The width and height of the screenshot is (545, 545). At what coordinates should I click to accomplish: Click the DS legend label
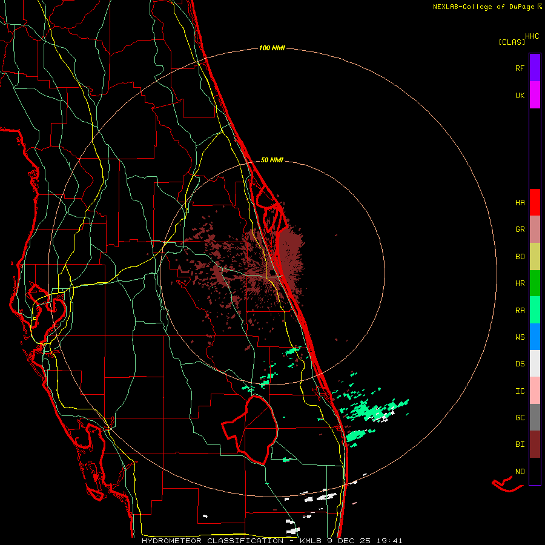[x=520, y=364]
